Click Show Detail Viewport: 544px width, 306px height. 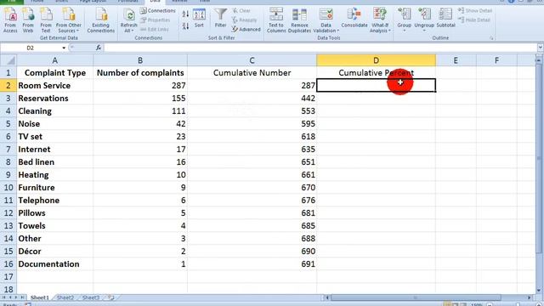[x=475, y=11]
